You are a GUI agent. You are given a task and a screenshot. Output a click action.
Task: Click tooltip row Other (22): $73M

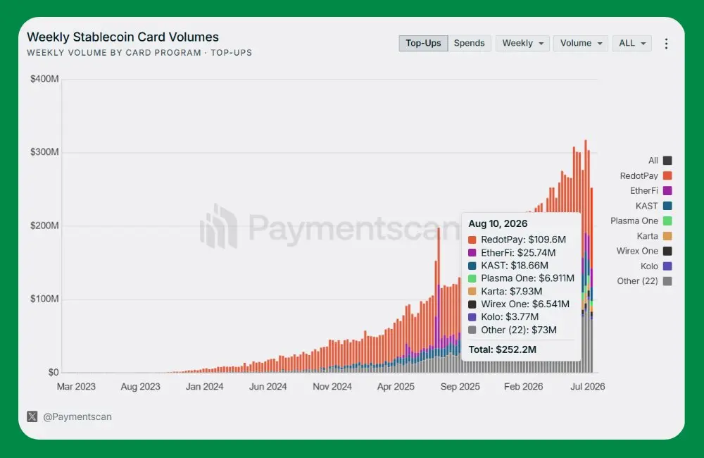pyautogui.click(x=513, y=330)
